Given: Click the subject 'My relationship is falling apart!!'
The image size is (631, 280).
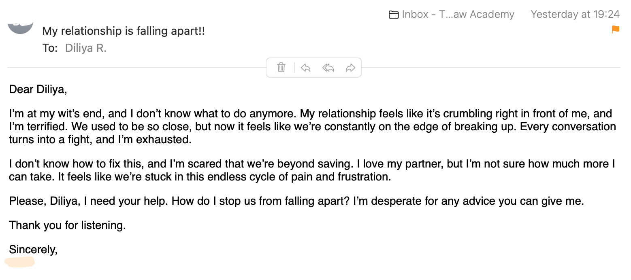Looking at the screenshot, I should [124, 31].
